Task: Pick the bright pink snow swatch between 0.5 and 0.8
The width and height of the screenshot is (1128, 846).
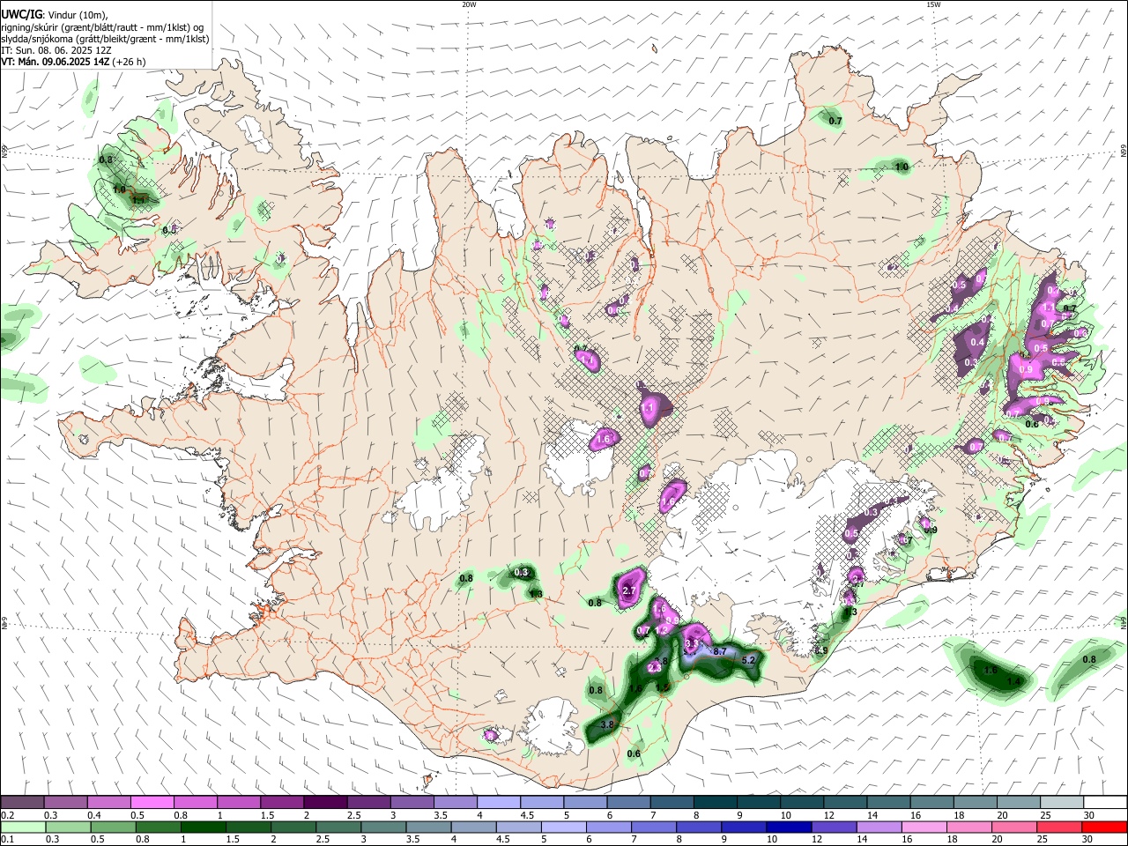Action: pyautogui.click(x=152, y=803)
